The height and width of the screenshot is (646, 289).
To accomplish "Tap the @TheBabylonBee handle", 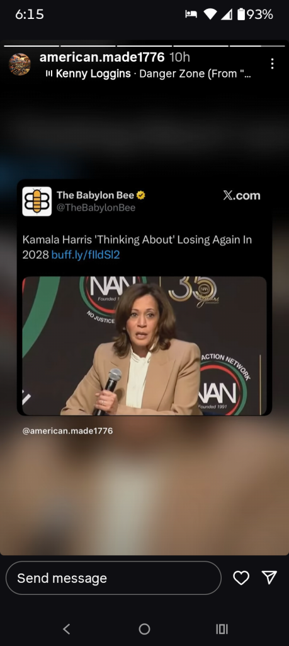I will pos(96,208).
